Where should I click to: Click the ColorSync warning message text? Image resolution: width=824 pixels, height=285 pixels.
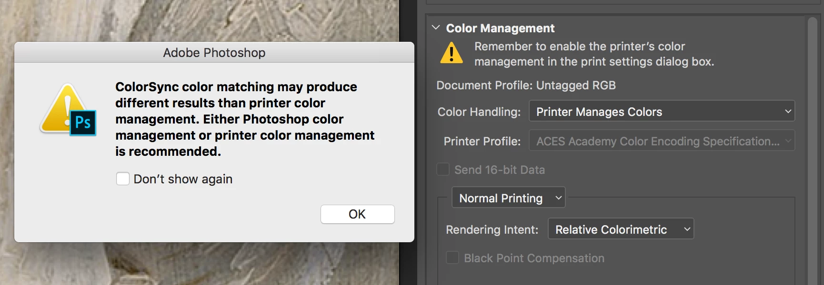click(245, 119)
